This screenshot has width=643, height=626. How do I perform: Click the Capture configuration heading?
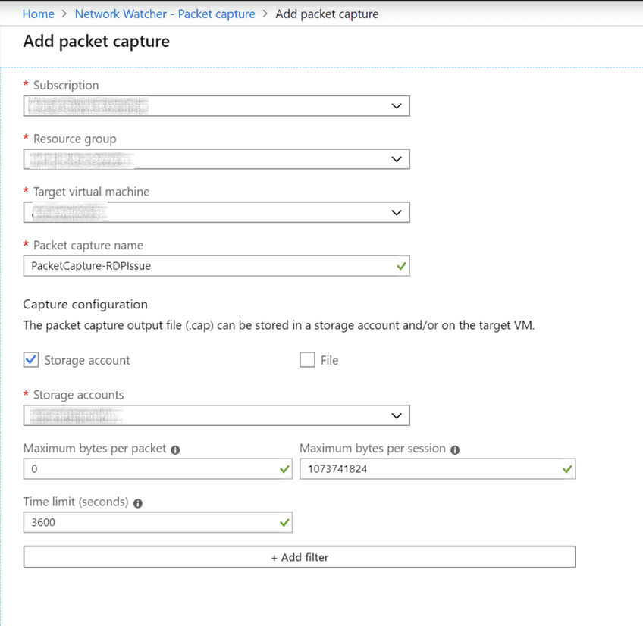[x=85, y=305]
